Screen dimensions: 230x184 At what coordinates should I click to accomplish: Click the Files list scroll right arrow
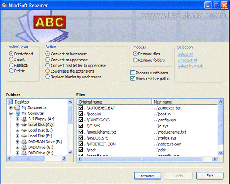(215, 159)
